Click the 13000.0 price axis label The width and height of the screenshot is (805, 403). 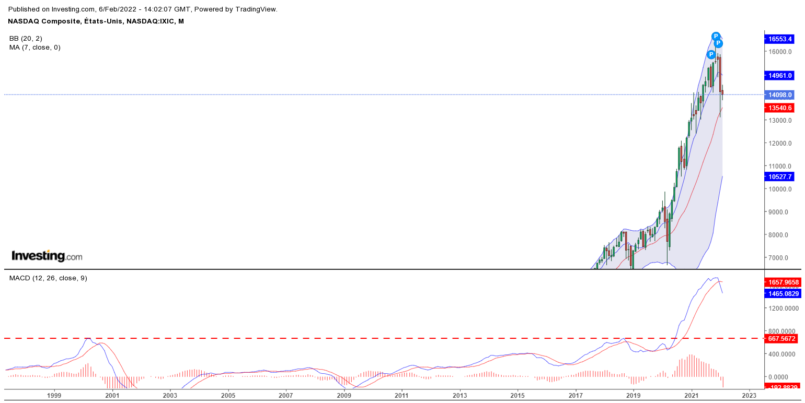coord(780,120)
